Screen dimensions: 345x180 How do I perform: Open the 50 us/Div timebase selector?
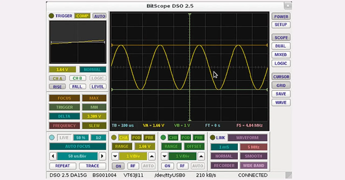click(x=77, y=156)
